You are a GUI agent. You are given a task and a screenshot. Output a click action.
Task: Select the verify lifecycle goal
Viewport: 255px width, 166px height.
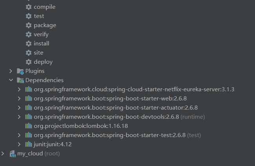[41, 34]
